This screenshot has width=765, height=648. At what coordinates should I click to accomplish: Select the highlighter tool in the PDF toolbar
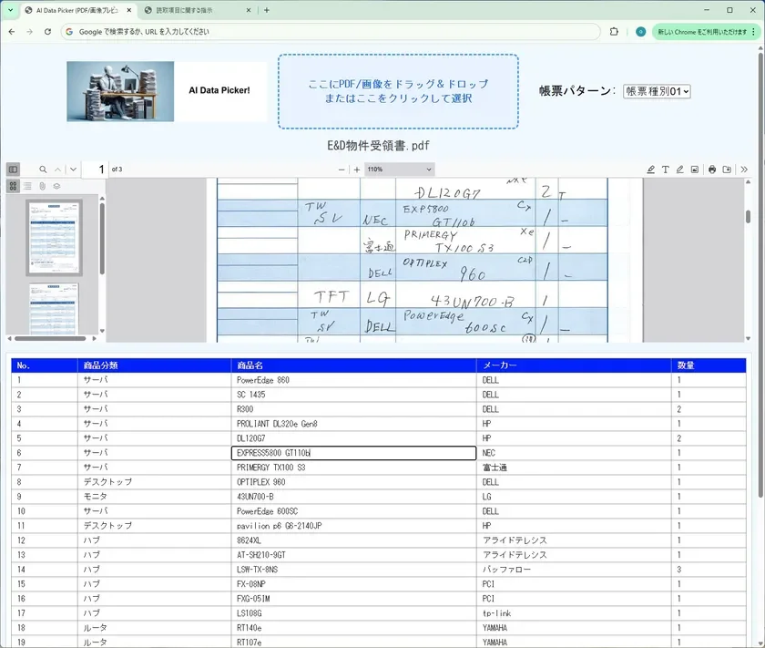pos(650,169)
